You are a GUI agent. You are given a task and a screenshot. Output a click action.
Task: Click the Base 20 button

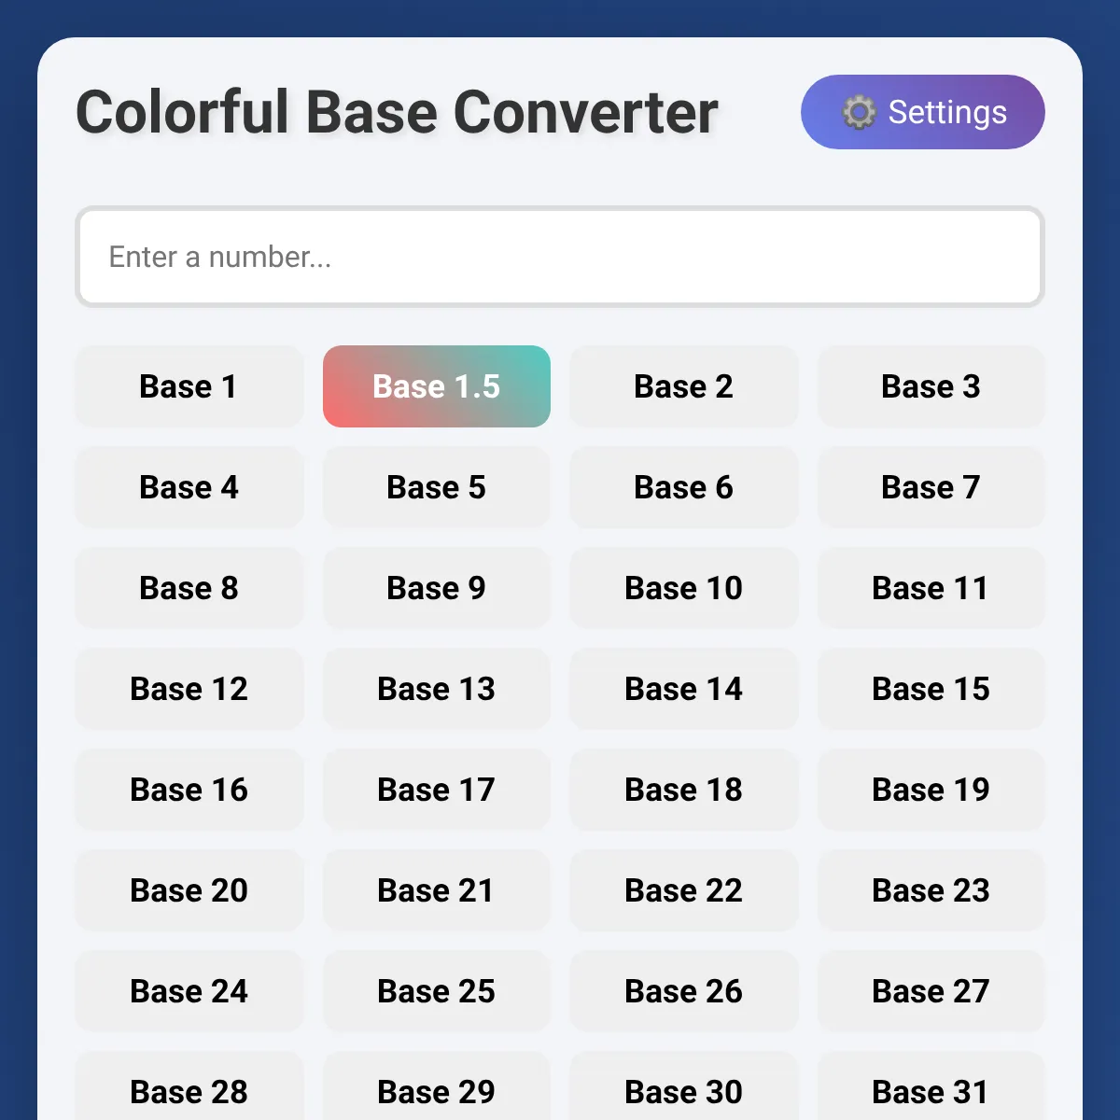[189, 890]
